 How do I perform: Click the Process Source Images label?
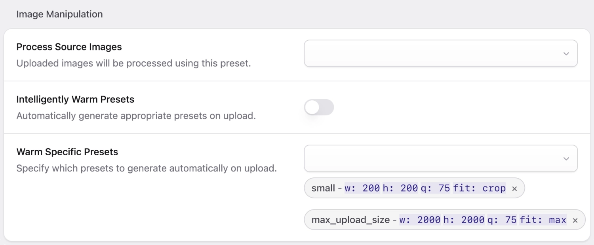(x=69, y=47)
